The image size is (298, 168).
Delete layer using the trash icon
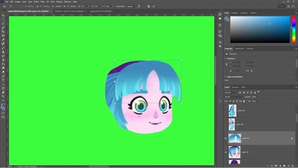tap(293, 166)
